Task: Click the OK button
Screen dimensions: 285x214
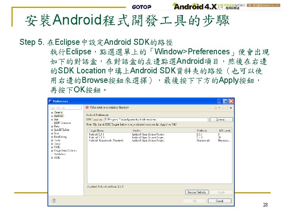Action: (x=194, y=201)
